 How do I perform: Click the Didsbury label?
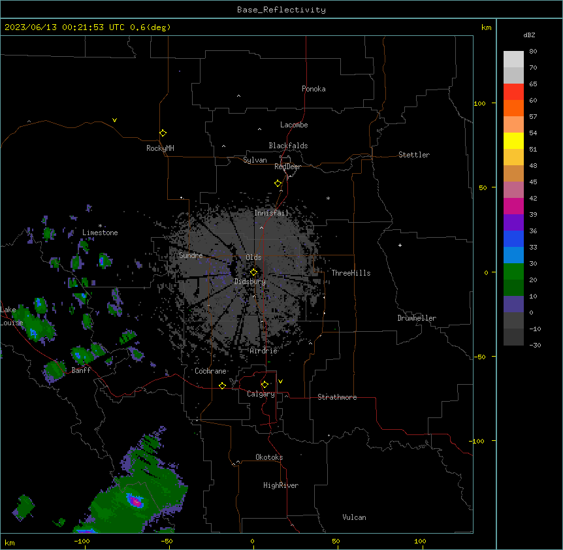(249, 282)
